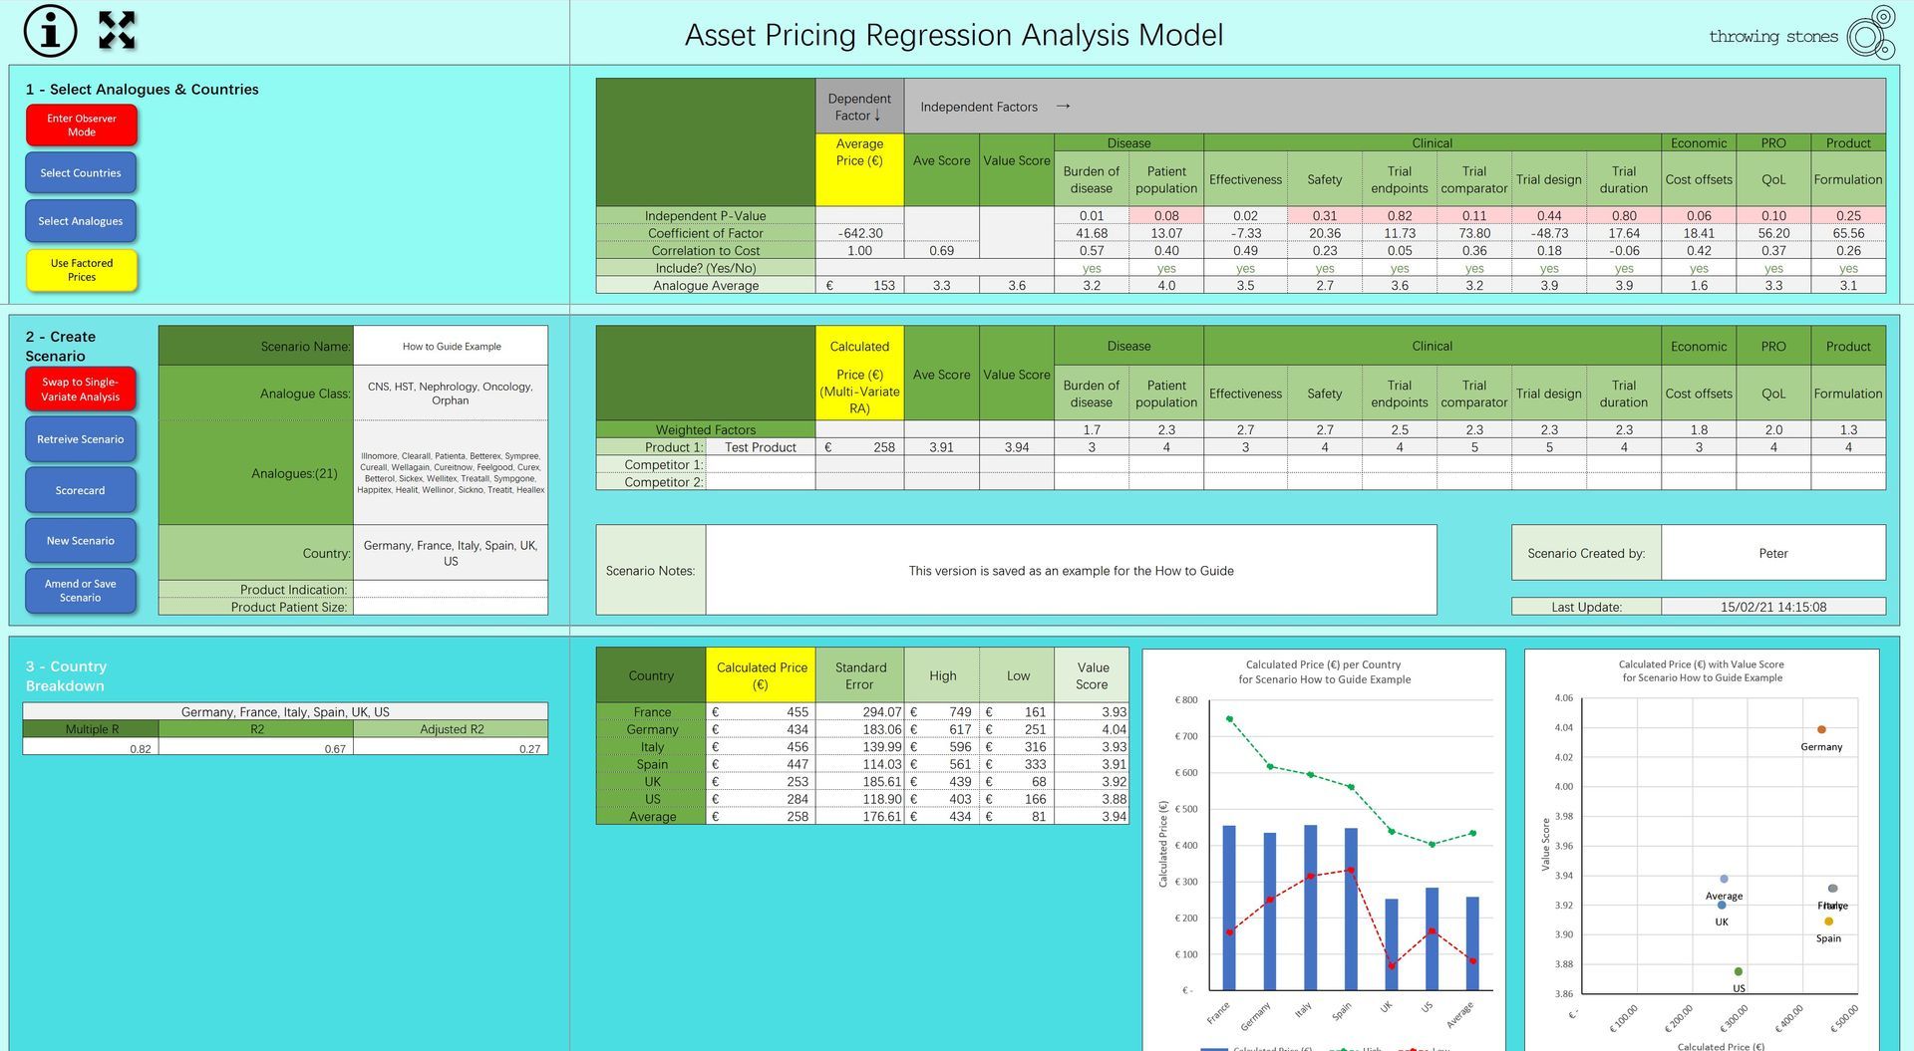Open Select Countries button

(81, 173)
